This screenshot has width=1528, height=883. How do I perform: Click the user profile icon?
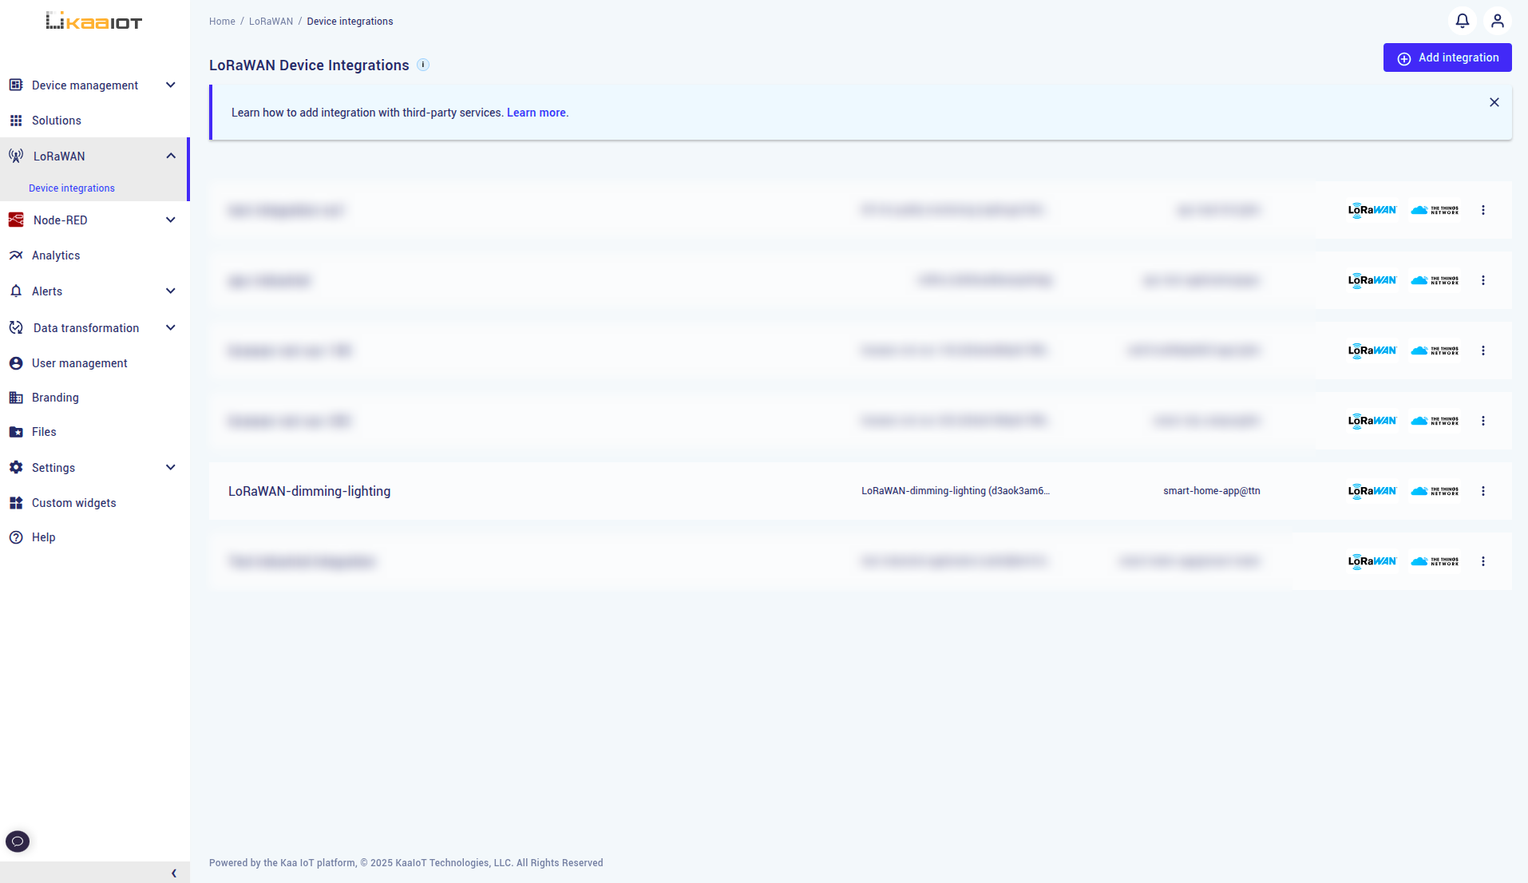click(1498, 21)
